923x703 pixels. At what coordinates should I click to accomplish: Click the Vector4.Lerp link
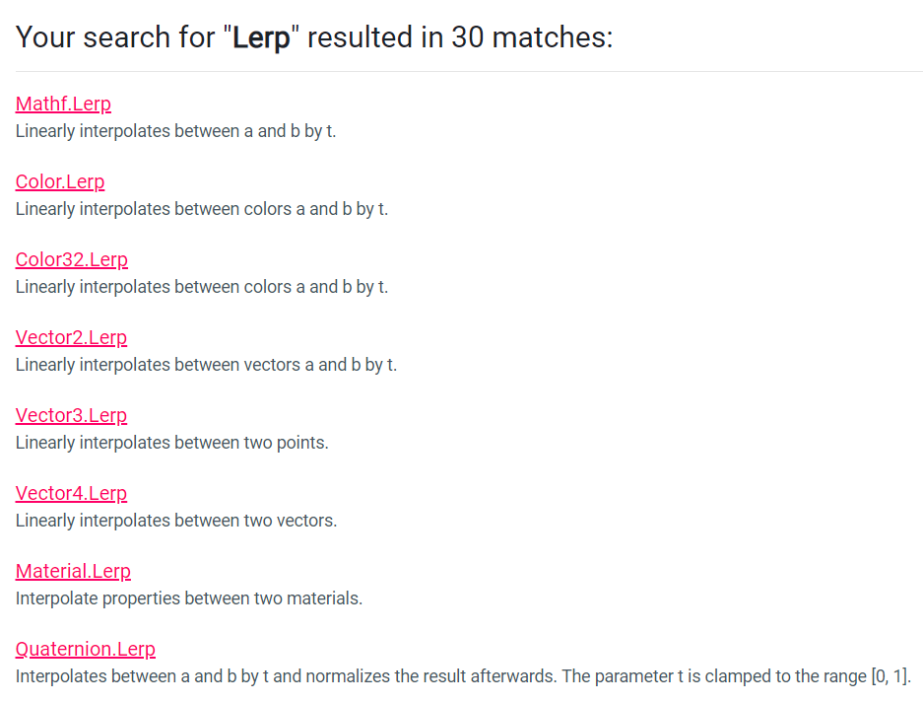71,493
